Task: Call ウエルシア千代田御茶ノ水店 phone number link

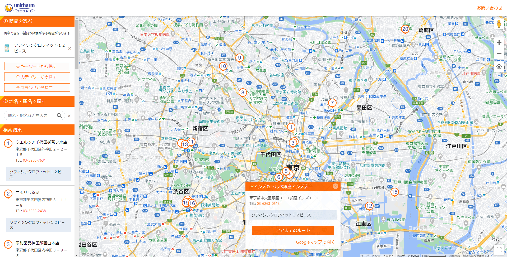Action: click(x=34, y=160)
